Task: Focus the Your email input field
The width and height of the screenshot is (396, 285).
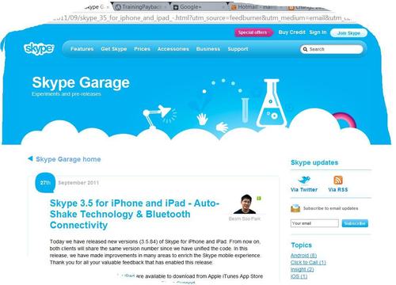Action: click(x=314, y=223)
